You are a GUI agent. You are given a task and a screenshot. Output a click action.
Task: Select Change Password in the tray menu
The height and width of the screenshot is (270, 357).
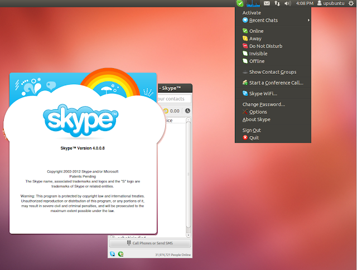coord(273,104)
